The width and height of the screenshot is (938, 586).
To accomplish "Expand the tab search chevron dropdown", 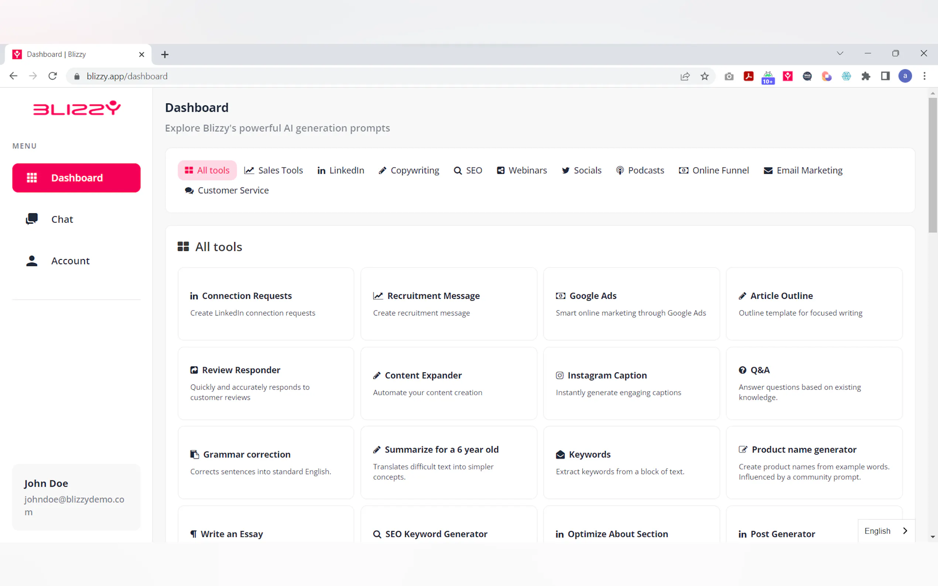I will 840,54.
